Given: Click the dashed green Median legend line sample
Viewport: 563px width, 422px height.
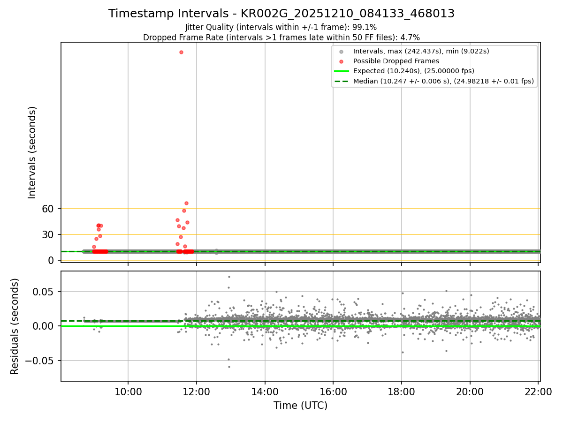Looking at the screenshot, I should [342, 81].
